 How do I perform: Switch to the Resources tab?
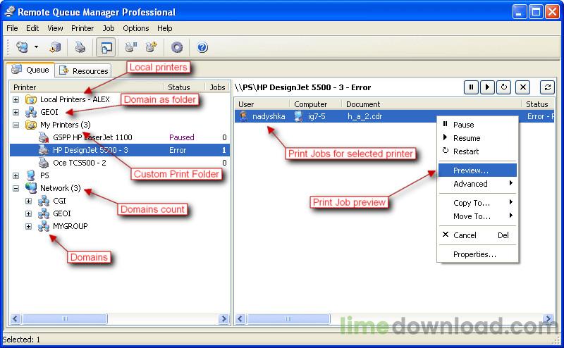83,71
